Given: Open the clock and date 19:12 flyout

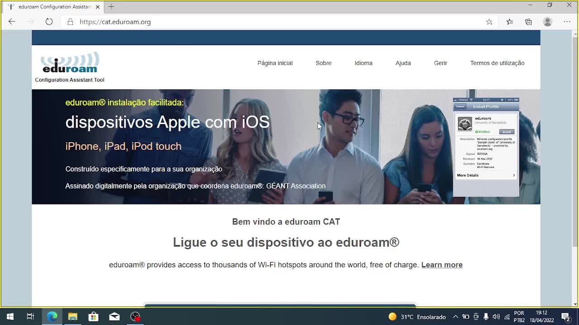Looking at the screenshot, I should click(x=542, y=317).
